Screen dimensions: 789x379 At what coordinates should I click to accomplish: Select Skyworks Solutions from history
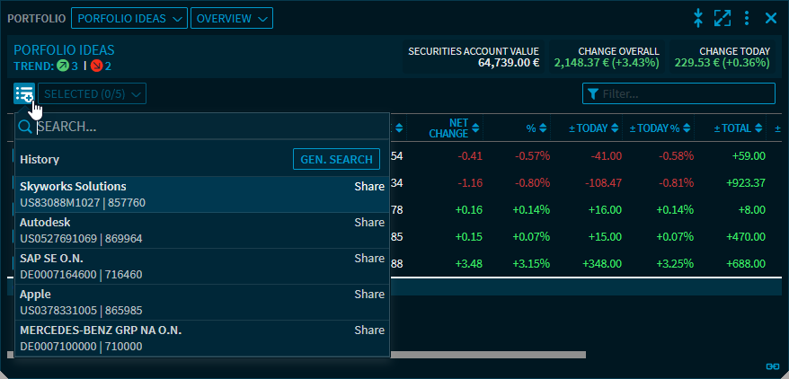point(202,194)
